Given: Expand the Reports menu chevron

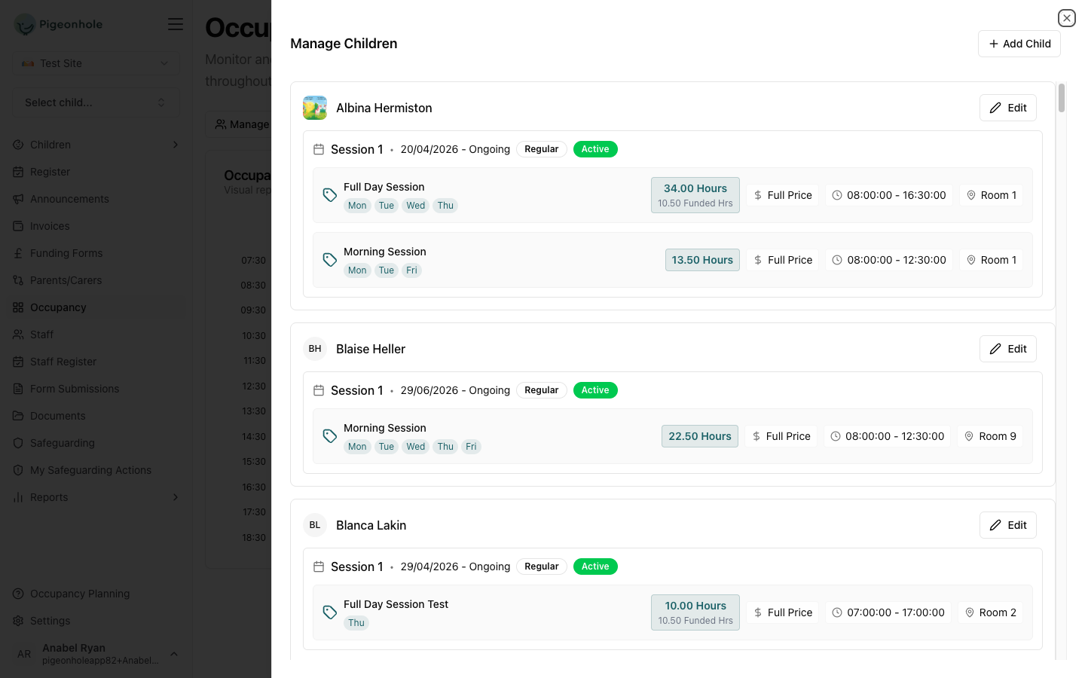Looking at the screenshot, I should coord(175,497).
